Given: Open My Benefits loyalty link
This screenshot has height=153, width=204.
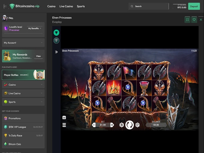Looking at the screenshot, I should (x=34, y=28).
